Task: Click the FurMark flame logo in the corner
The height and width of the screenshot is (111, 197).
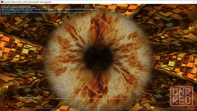Action: pyautogui.click(x=8, y=103)
